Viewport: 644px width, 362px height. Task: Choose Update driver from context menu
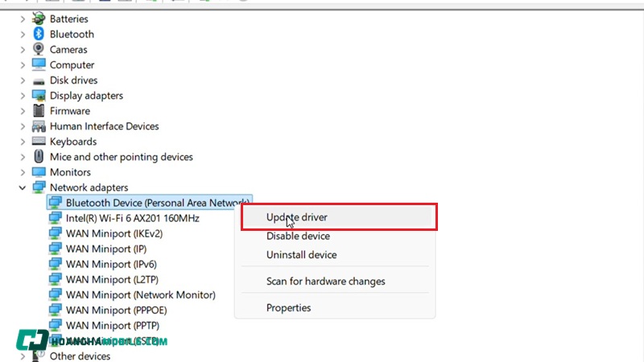coord(297,217)
